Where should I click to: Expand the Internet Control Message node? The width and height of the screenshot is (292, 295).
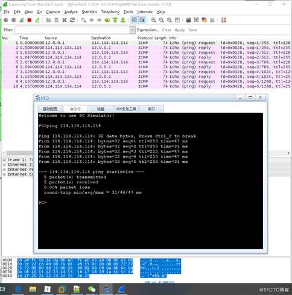(4, 174)
